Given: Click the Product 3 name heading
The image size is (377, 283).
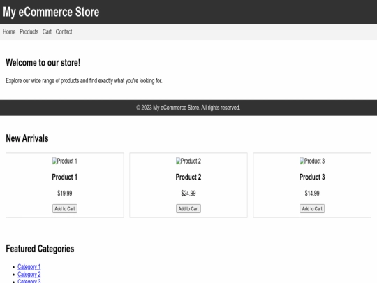Looking at the screenshot, I should click(312, 177).
